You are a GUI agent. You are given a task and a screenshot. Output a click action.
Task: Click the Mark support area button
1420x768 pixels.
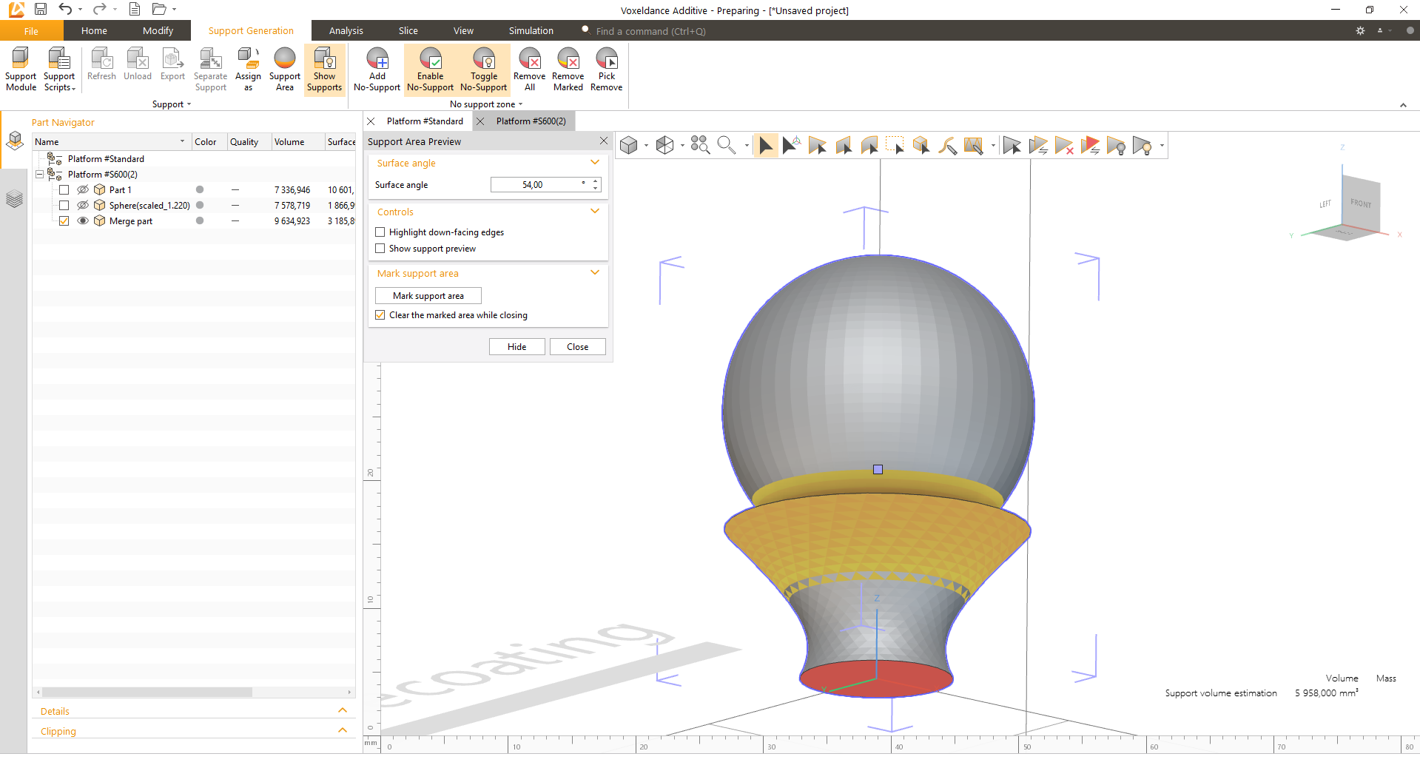click(x=428, y=296)
